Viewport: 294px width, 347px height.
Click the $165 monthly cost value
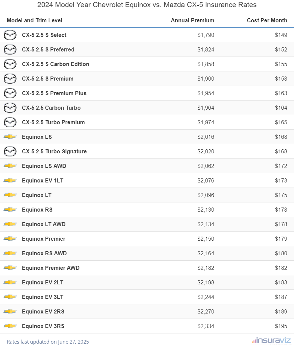(281, 122)
